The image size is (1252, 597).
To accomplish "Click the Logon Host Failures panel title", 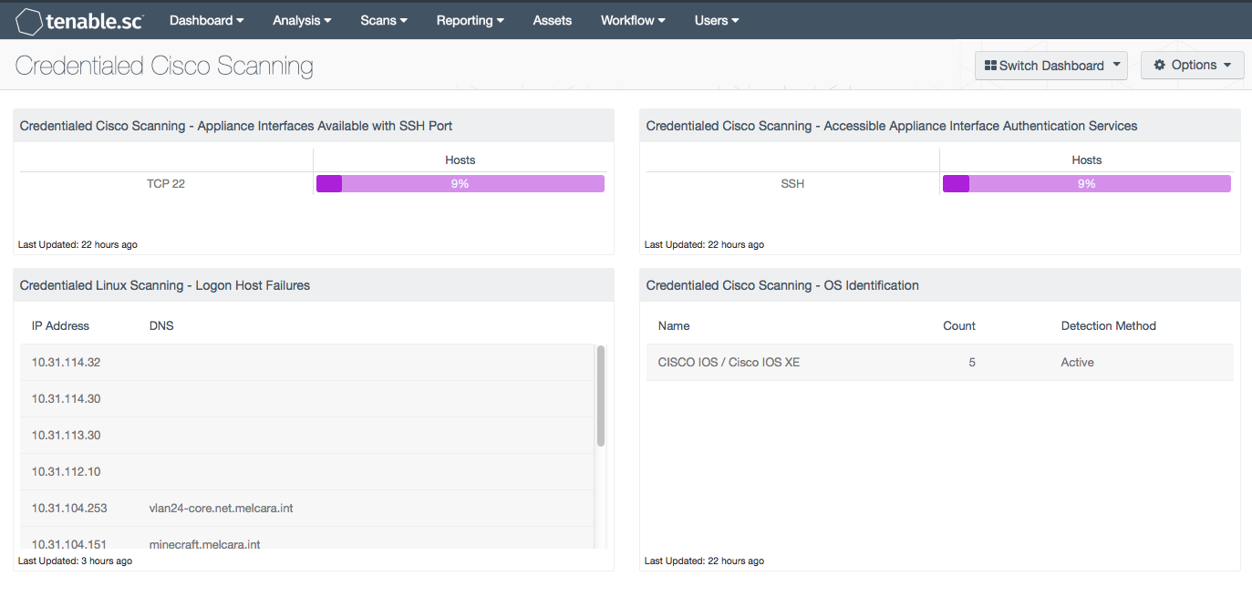I will 165,285.
